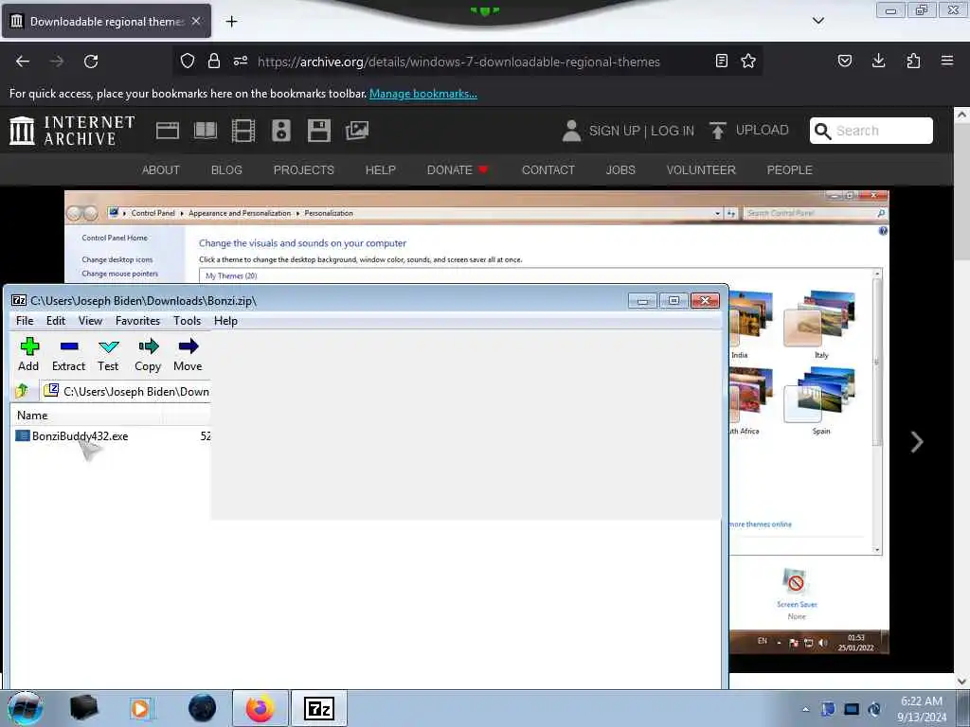The width and height of the screenshot is (970, 727).
Task: Open site permissions icon in address bar
Action: click(241, 62)
